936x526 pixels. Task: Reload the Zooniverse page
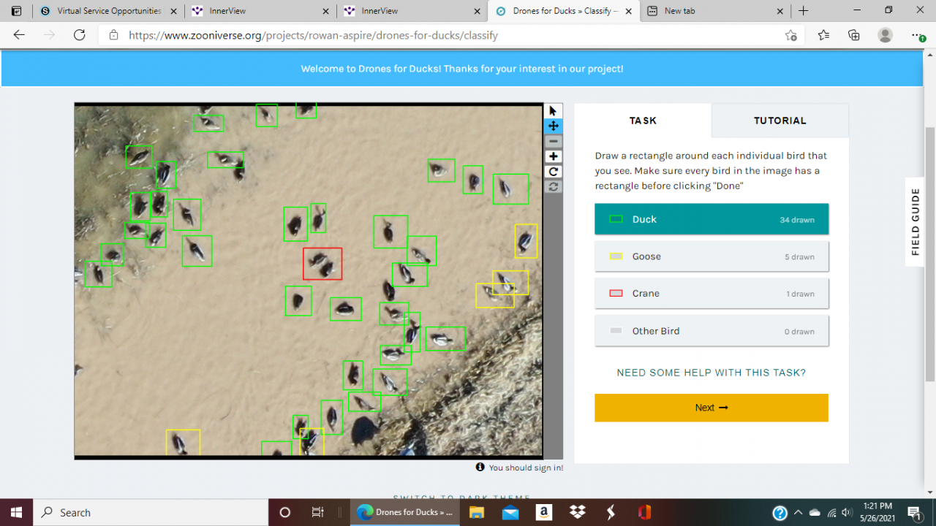(x=80, y=35)
